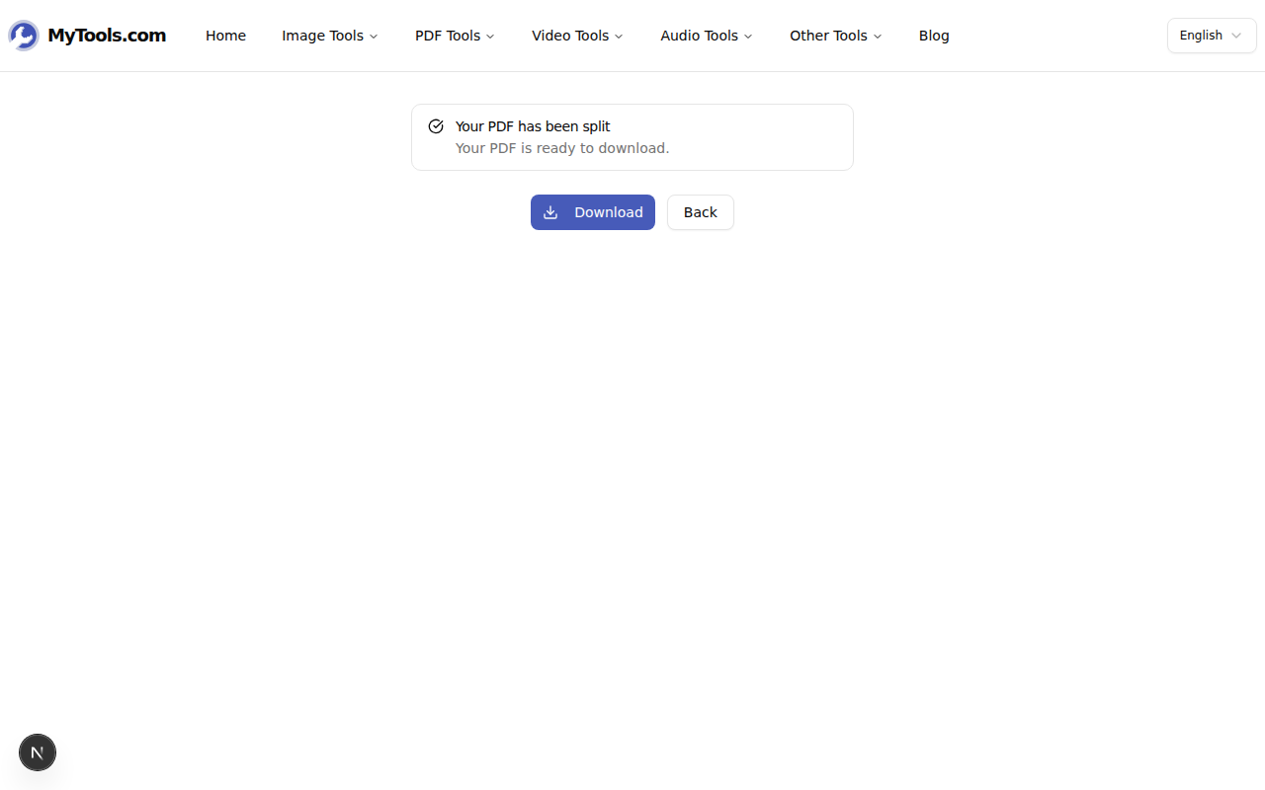Click the 'Your PDF is ready to download' text
This screenshot has height=790, width=1265.
pyautogui.click(x=561, y=147)
